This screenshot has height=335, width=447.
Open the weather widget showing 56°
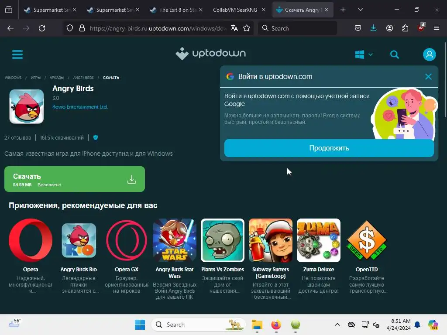[14, 323]
